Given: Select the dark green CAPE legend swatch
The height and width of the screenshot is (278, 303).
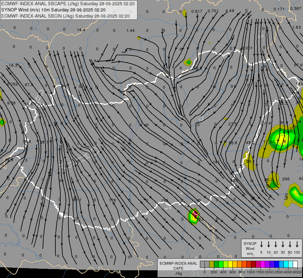Looking at the screenshot, I should click(x=216, y=264).
